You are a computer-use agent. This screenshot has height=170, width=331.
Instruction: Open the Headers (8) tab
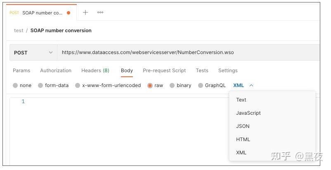click(x=95, y=71)
